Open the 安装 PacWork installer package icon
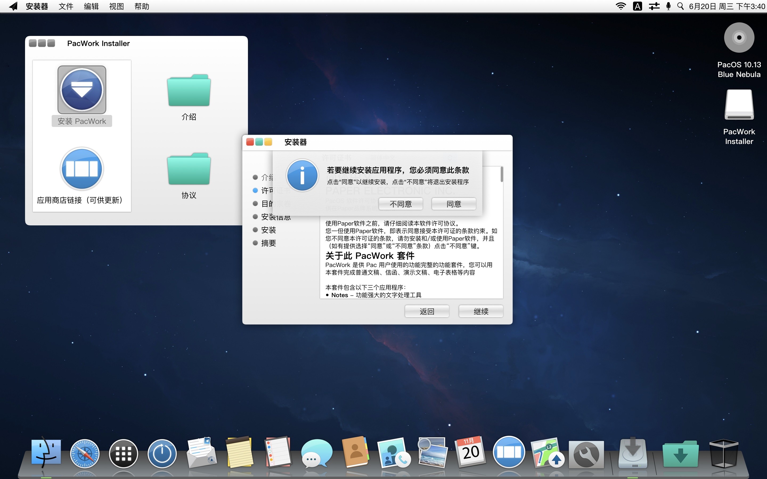This screenshot has height=479, width=767. [x=82, y=90]
